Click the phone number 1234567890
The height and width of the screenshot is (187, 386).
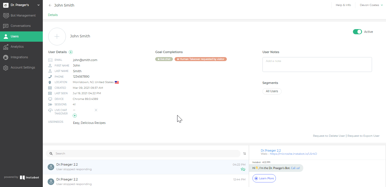[x=81, y=77]
